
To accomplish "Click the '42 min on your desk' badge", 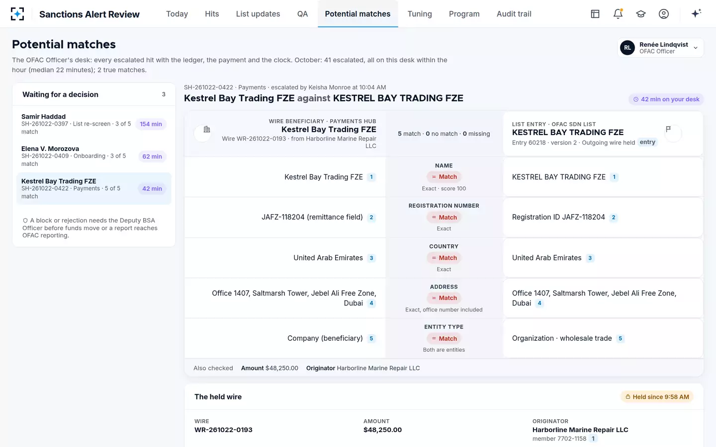I will point(666,99).
